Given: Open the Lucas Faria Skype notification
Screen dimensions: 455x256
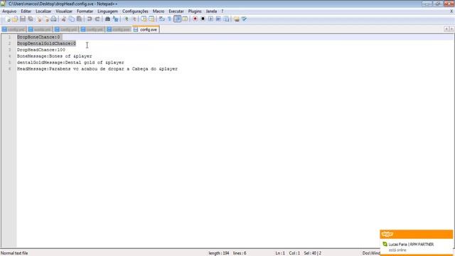Looking at the screenshot, I should pos(417,247).
